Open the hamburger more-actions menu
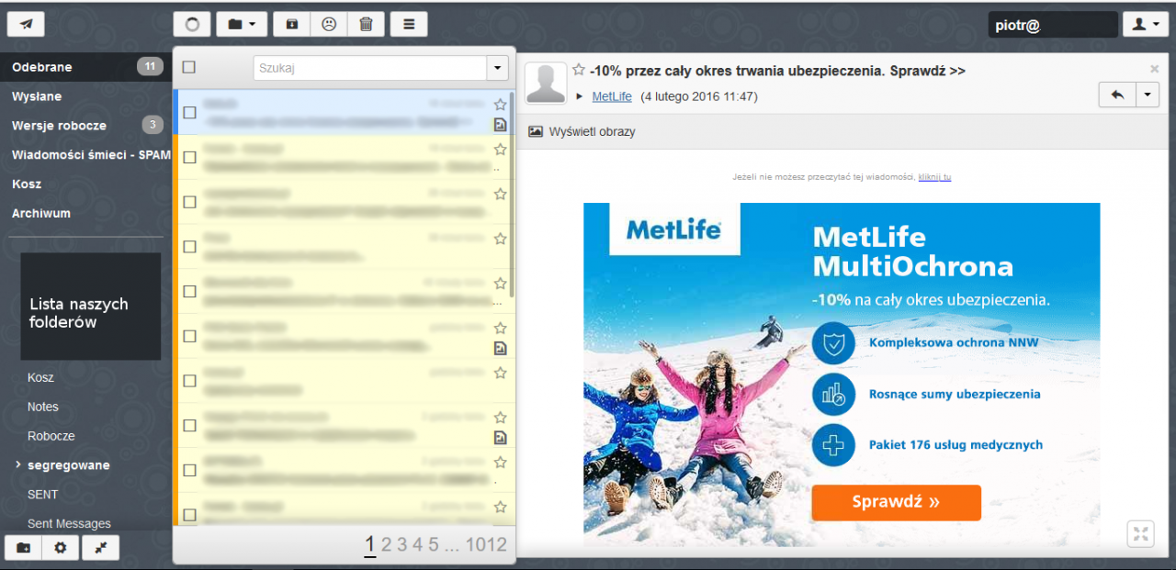 click(x=409, y=24)
